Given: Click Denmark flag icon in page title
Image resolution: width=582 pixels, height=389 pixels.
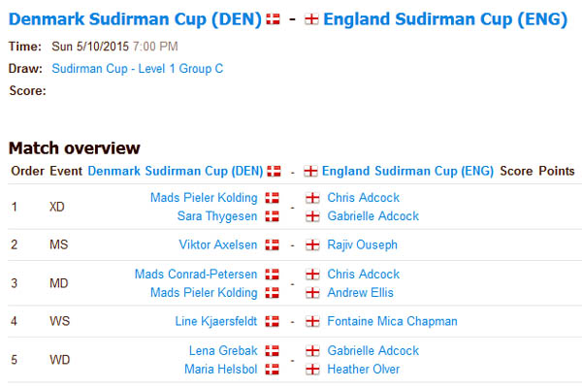Looking at the screenshot, I should click(x=273, y=18).
